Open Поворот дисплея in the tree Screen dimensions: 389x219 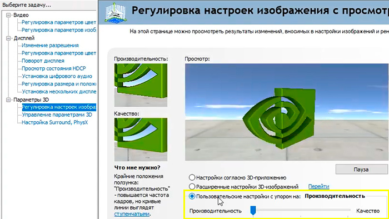pyautogui.click(x=43, y=61)
